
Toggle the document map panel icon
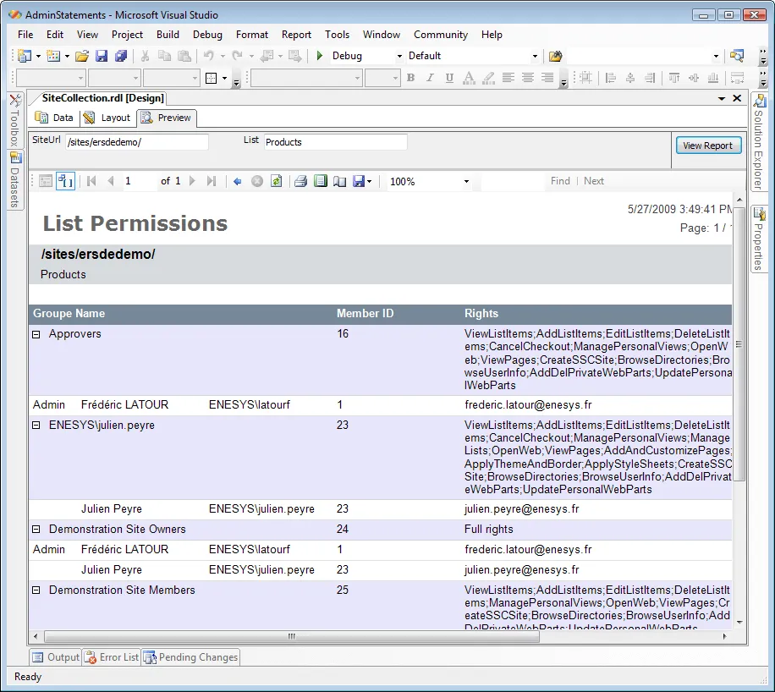[x=45, y=180]
